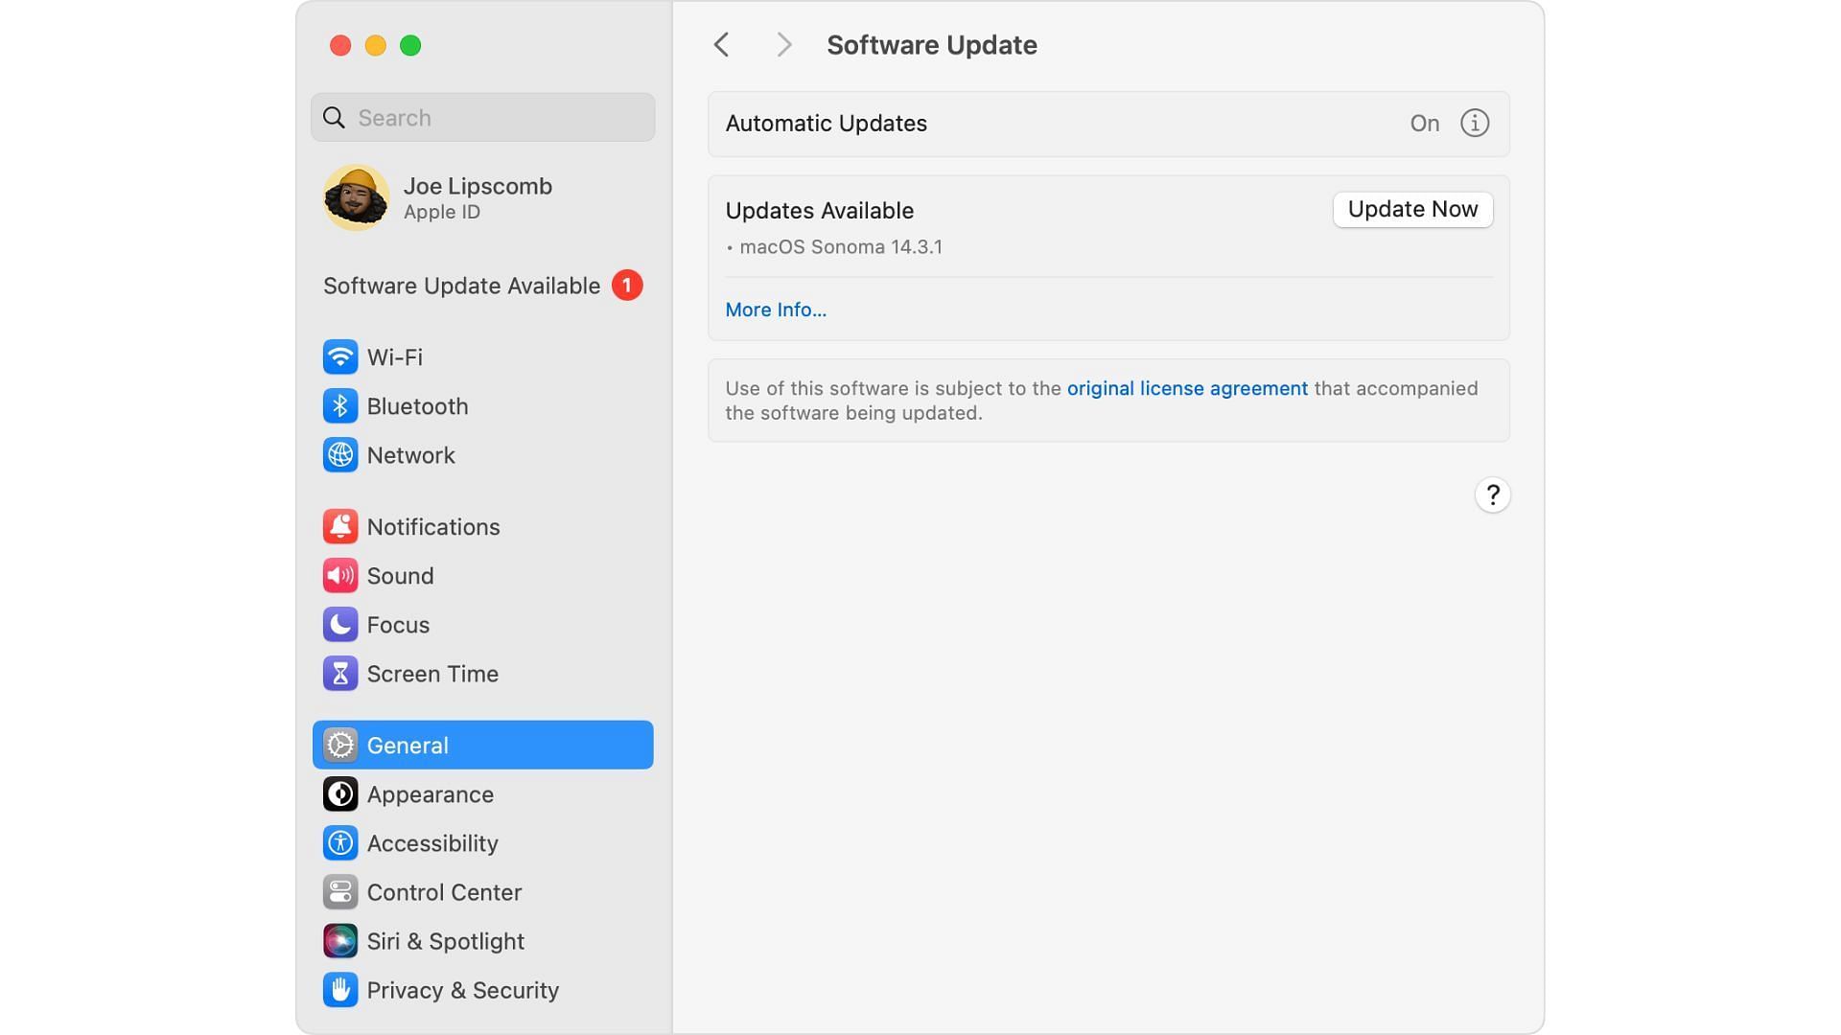Minimize window with yellow button
Viewport: 1841px width, 1035px height.
click(x=376, y=45)
